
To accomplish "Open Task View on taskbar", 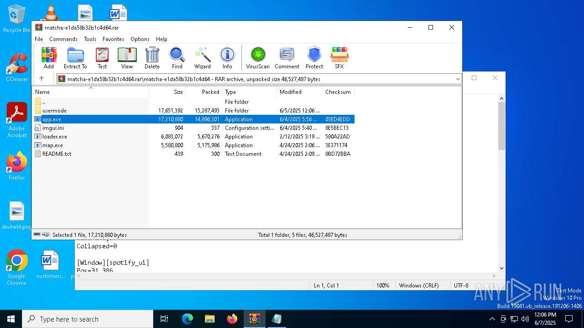I will [x=164, y=319].
